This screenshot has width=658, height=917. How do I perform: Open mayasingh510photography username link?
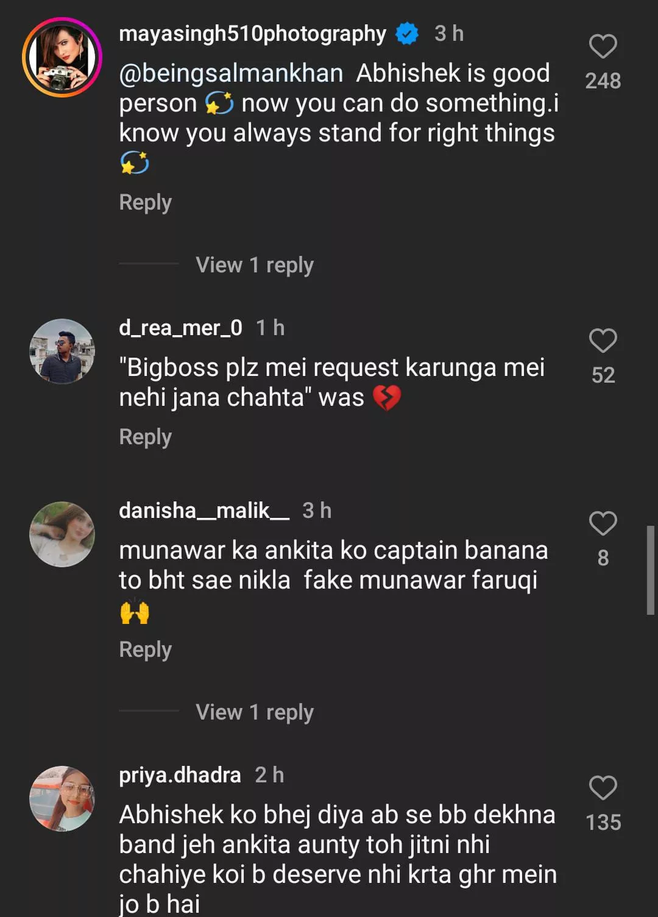tap(252, 34)
